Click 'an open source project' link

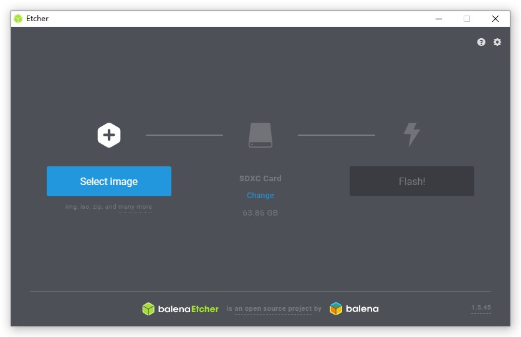[x=273, y=309]
